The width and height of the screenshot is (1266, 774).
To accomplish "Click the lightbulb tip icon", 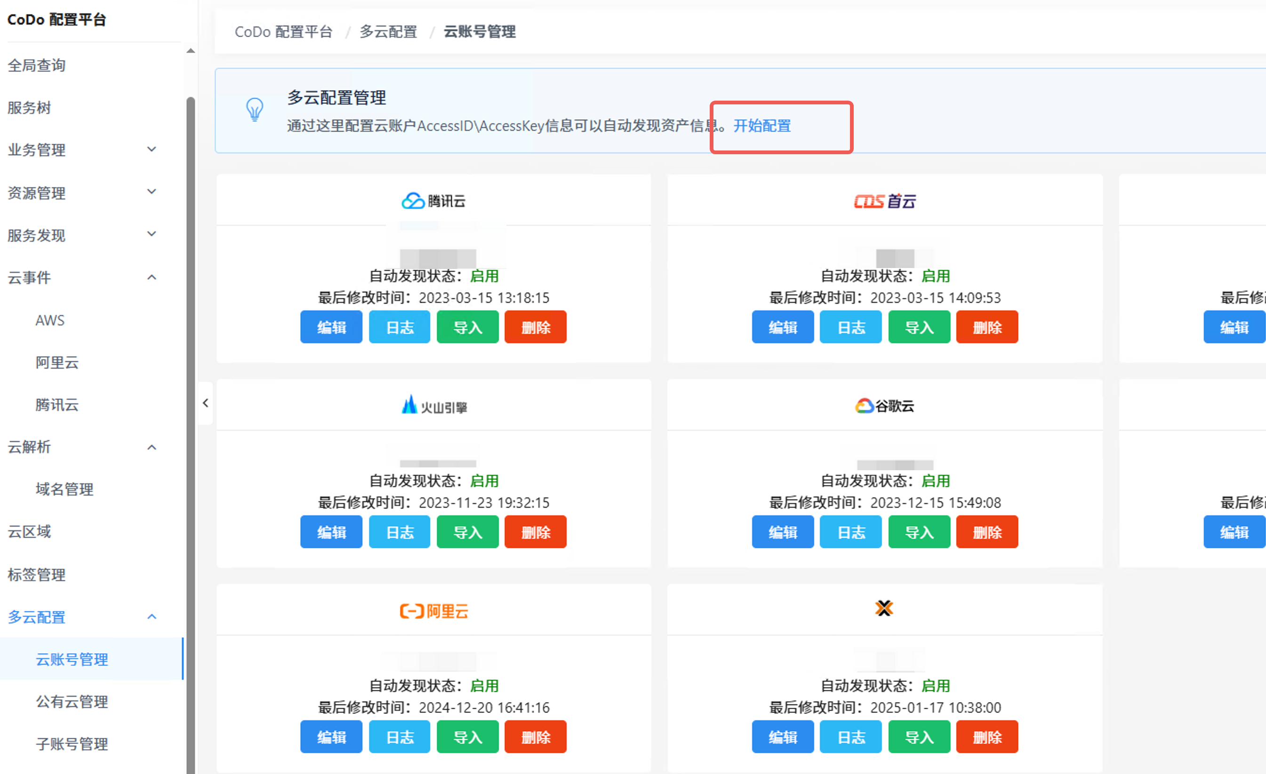I will [x=255, y=109].
